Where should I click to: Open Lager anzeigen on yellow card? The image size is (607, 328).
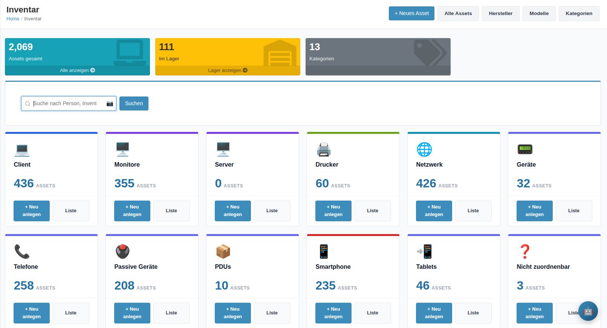tap(228, 71)
